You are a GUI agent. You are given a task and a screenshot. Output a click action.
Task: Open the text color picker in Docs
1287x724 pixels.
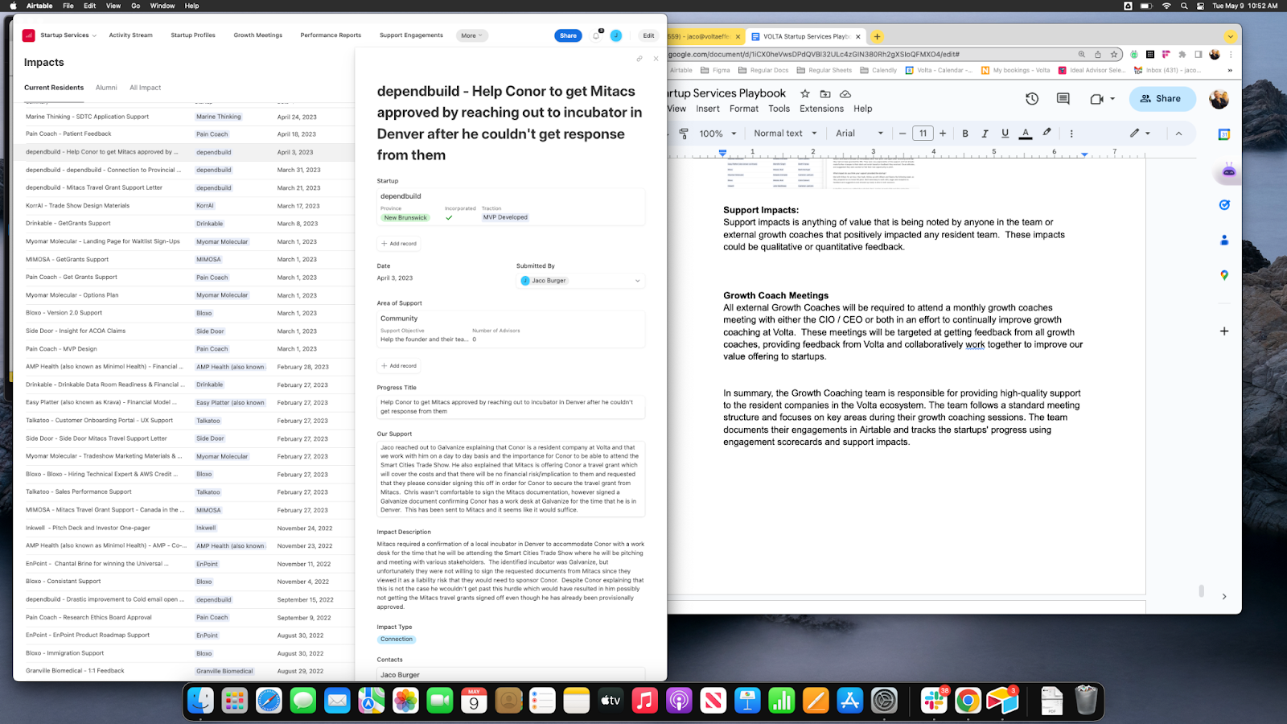(1026, 134)
